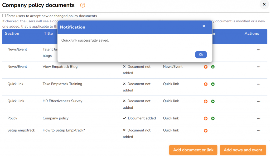
Task: Move How to Setup Empxtrack row up
Action: (206, 130)
